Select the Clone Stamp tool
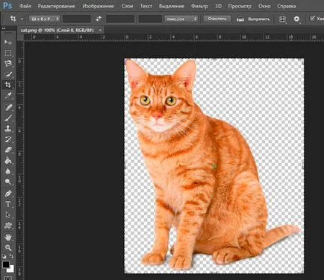Viewport: 324px width, 280px height. tap(8, 129)
